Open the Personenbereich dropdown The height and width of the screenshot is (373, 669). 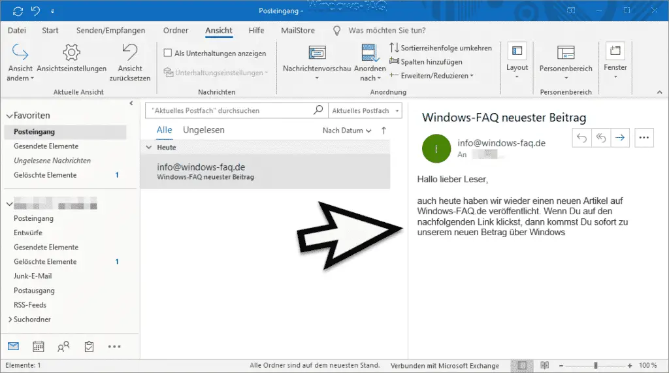(566, 62)
